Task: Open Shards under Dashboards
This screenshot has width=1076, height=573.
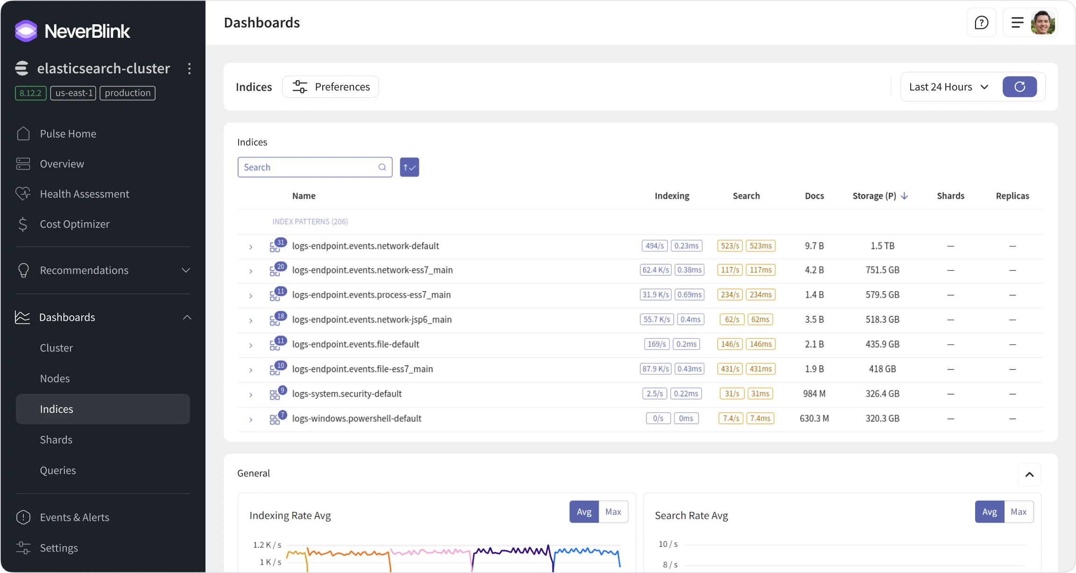Action: click(56, 440)
